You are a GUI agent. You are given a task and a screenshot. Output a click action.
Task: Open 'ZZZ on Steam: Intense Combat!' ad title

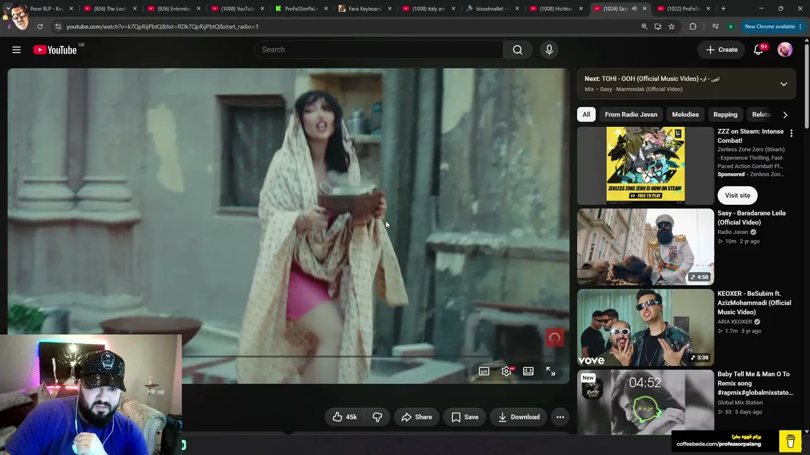coord(751,136)
